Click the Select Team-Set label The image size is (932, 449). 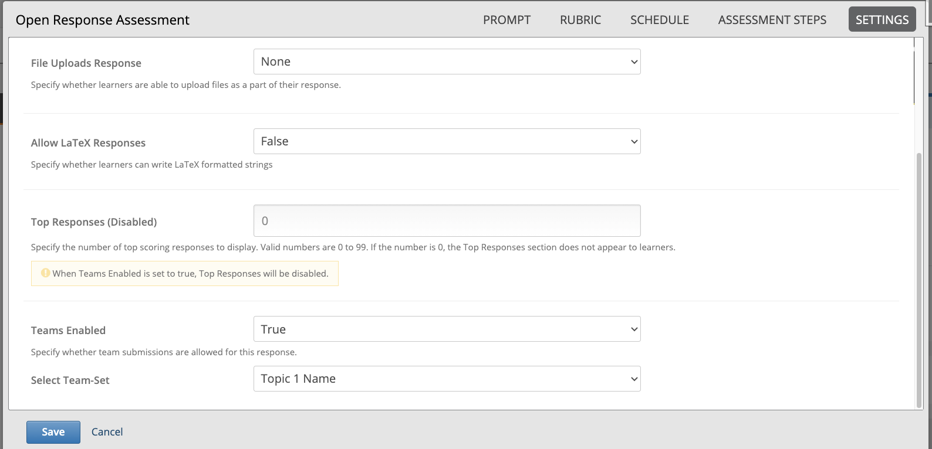pos(70,380)
